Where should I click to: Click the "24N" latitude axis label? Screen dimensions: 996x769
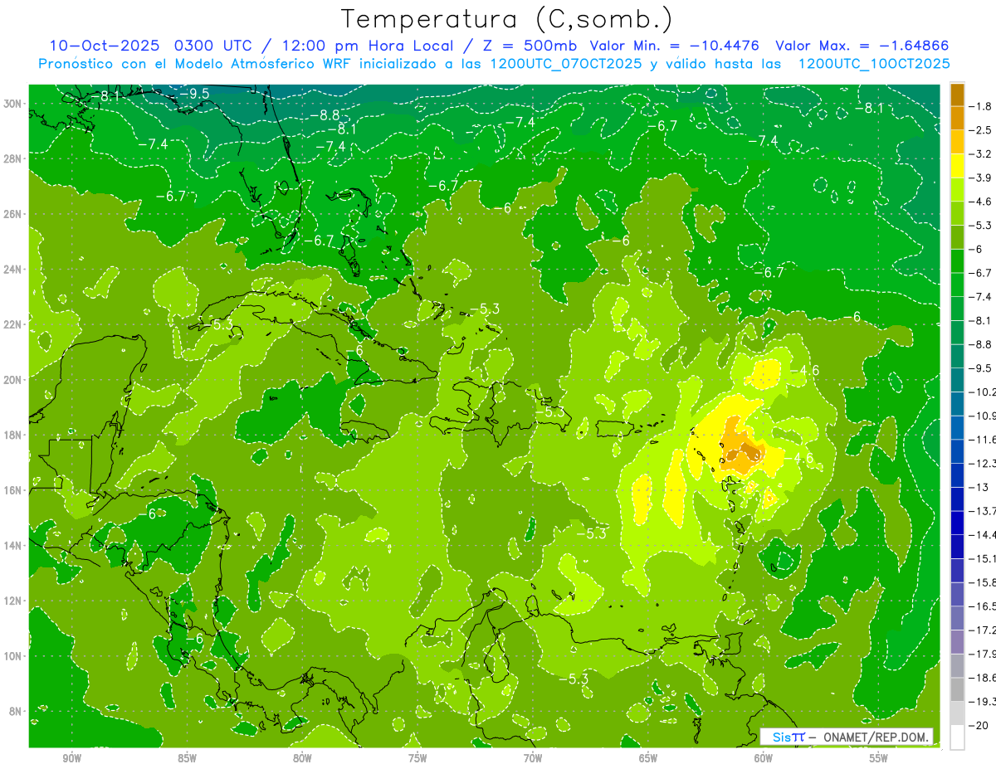tap(12, 270)
